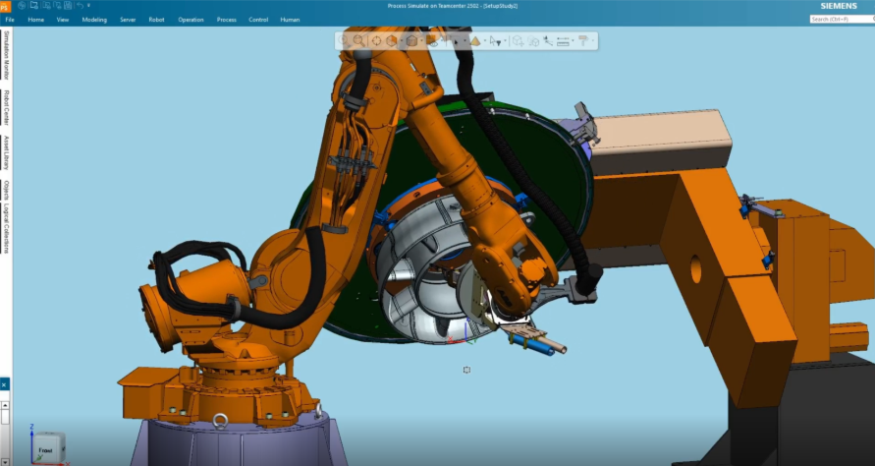
Task: Open the File menu
Action: click(x=10, y=19)
